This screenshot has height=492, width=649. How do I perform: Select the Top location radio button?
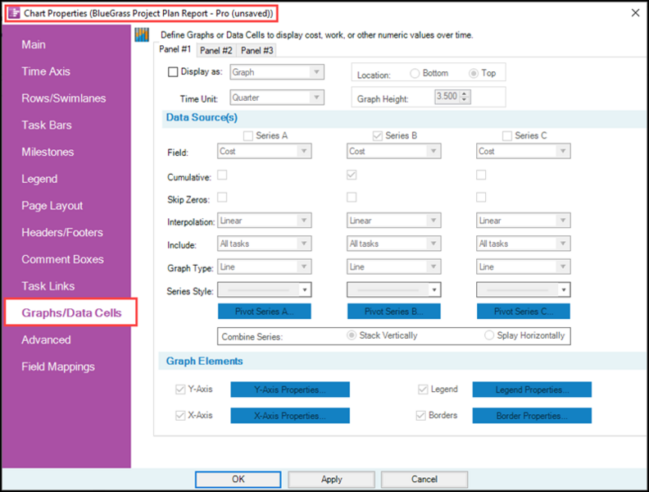pyautogui.click(x=474, y=73)
